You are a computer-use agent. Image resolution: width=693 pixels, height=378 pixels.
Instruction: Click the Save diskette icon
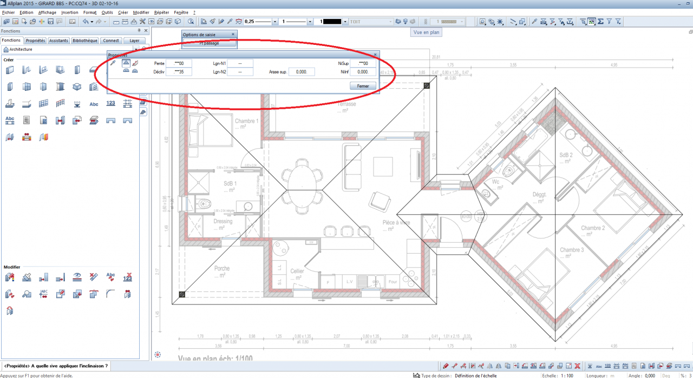tap(50, 21)
